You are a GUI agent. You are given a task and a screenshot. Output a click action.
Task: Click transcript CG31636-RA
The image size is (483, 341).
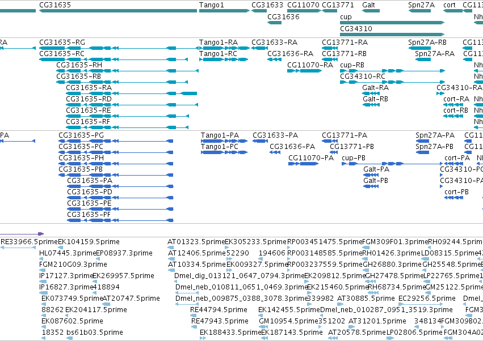(290, 53)
